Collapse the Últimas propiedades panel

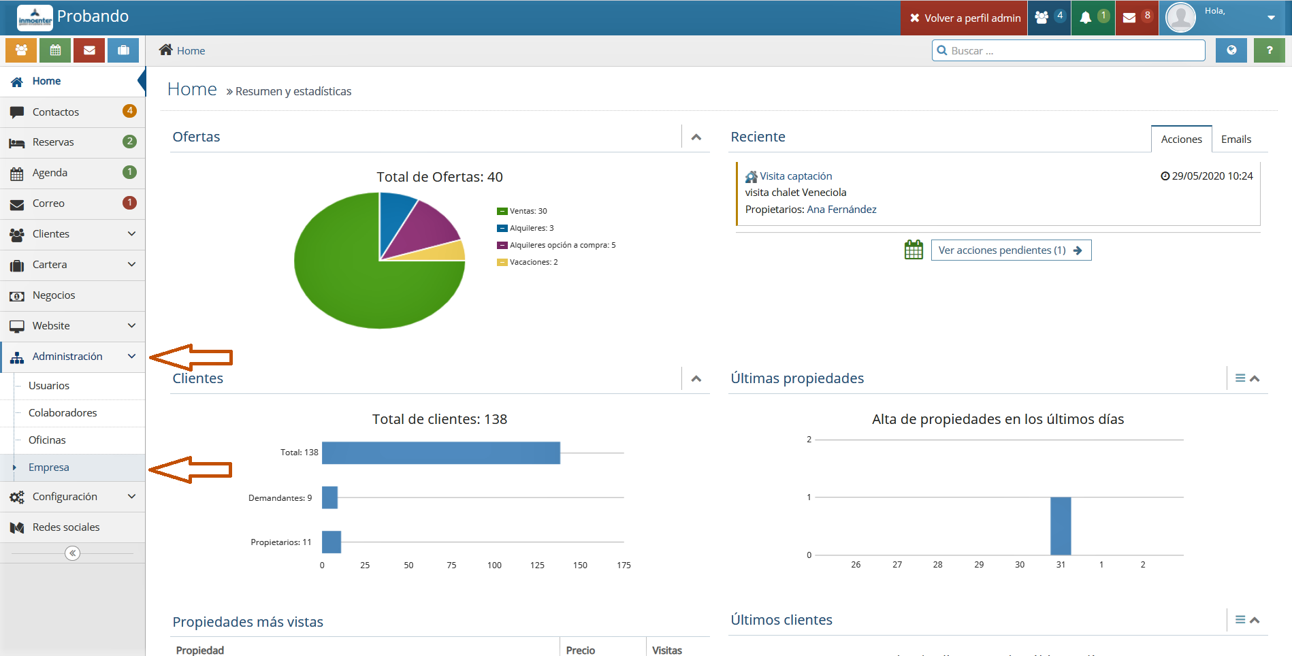coord(1255,378)
